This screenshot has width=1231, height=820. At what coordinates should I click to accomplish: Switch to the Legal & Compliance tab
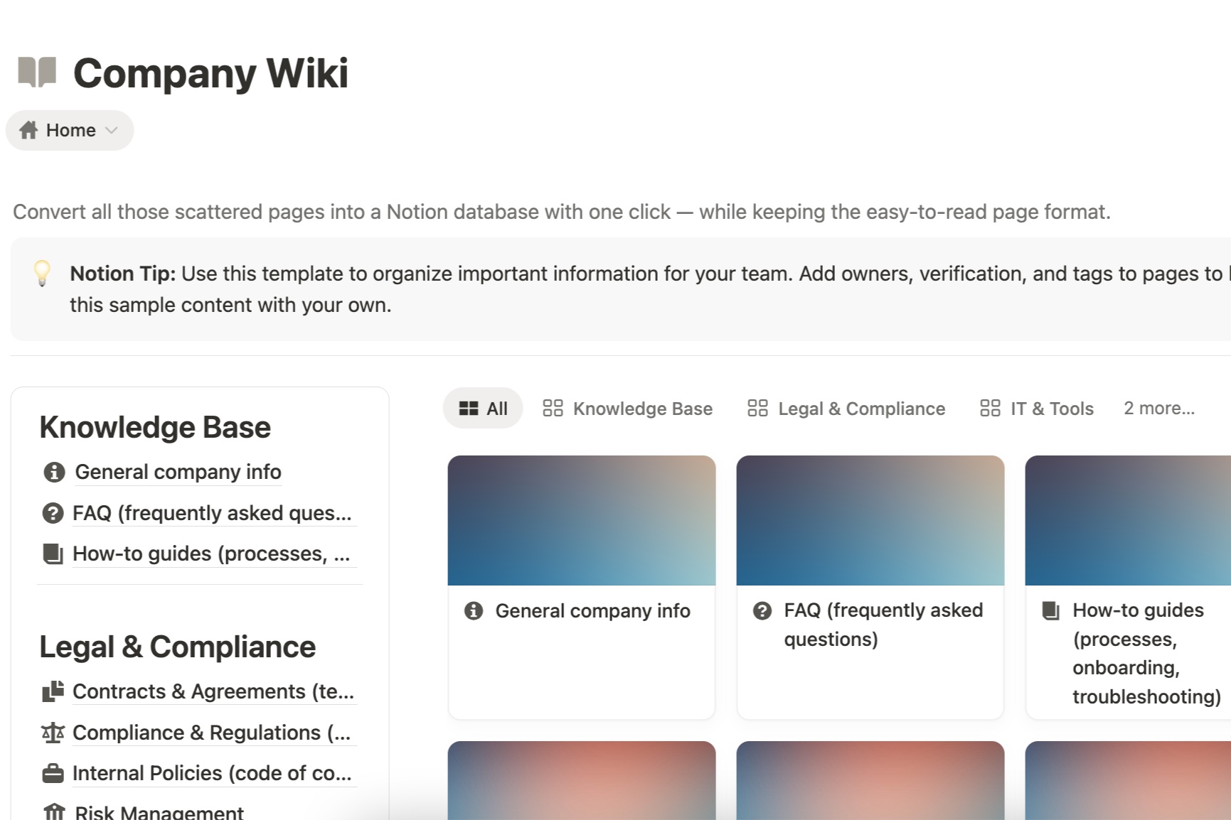coord(846,409)
